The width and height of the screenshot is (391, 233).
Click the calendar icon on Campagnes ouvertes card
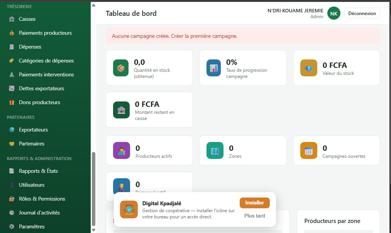(x=309, y=150)
